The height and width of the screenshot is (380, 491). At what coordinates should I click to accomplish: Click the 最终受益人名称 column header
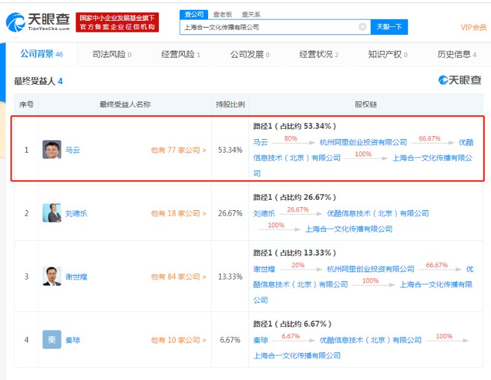pos(125,104)
